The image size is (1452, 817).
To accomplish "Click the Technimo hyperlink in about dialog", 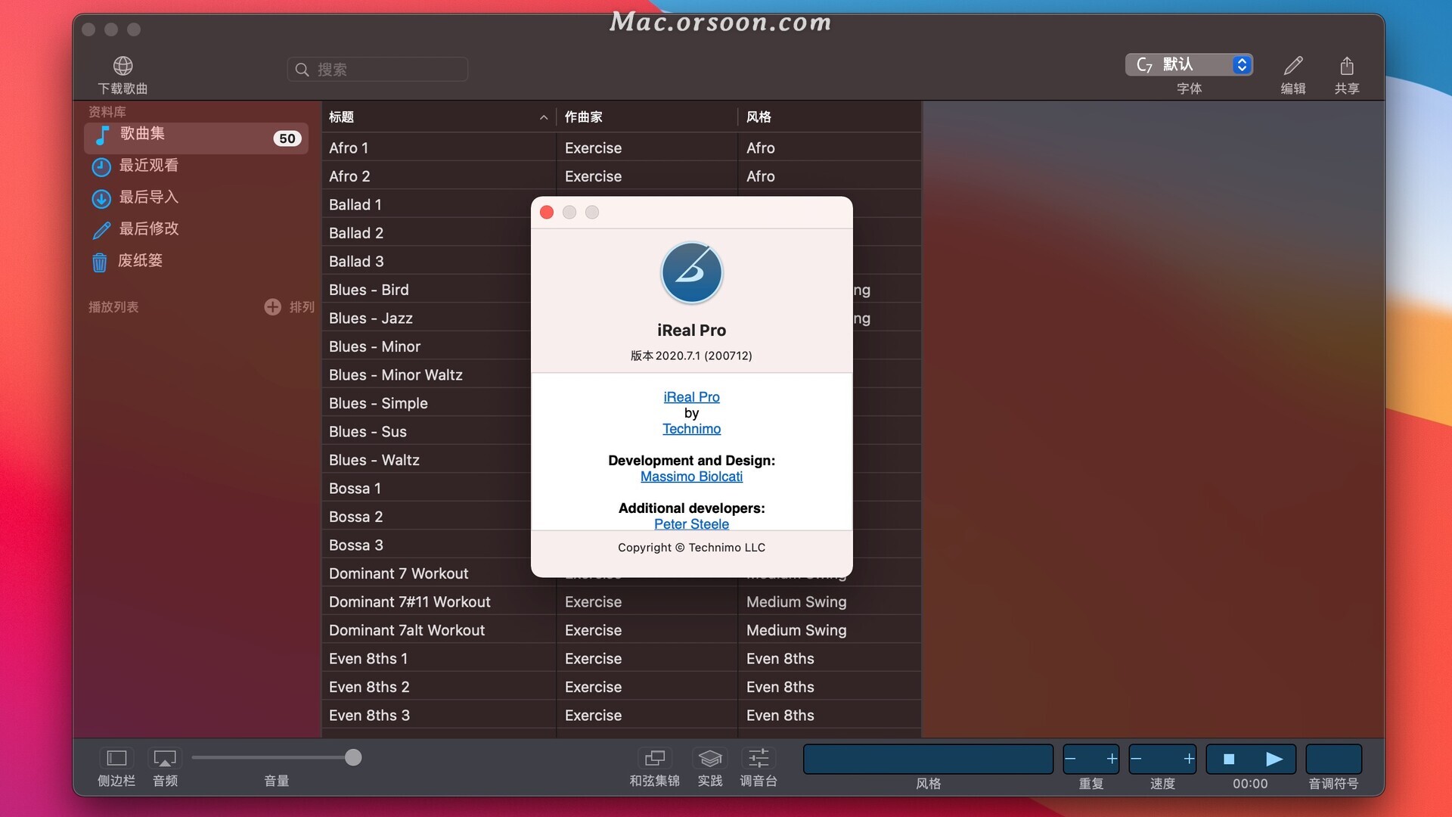I will coord(691,428).
